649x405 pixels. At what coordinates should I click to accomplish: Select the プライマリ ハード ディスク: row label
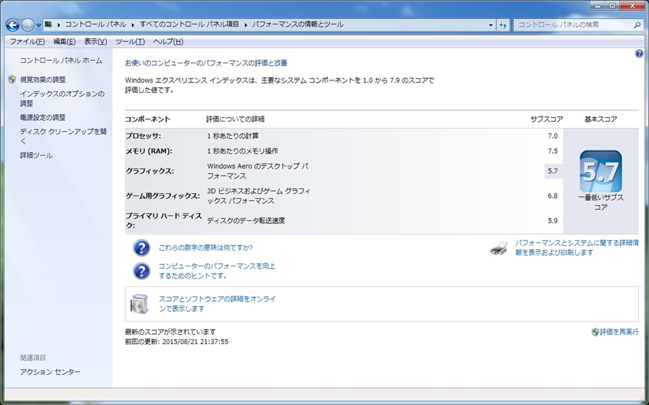pyautogui.click(x=164, y=221)
